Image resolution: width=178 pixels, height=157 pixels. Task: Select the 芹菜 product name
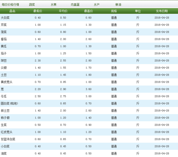click(x=4, y=25)
